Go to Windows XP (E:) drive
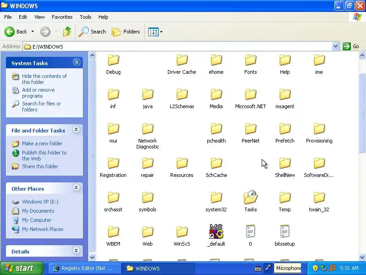Screen dimensions: 366x275 click(x=40, y=202)
